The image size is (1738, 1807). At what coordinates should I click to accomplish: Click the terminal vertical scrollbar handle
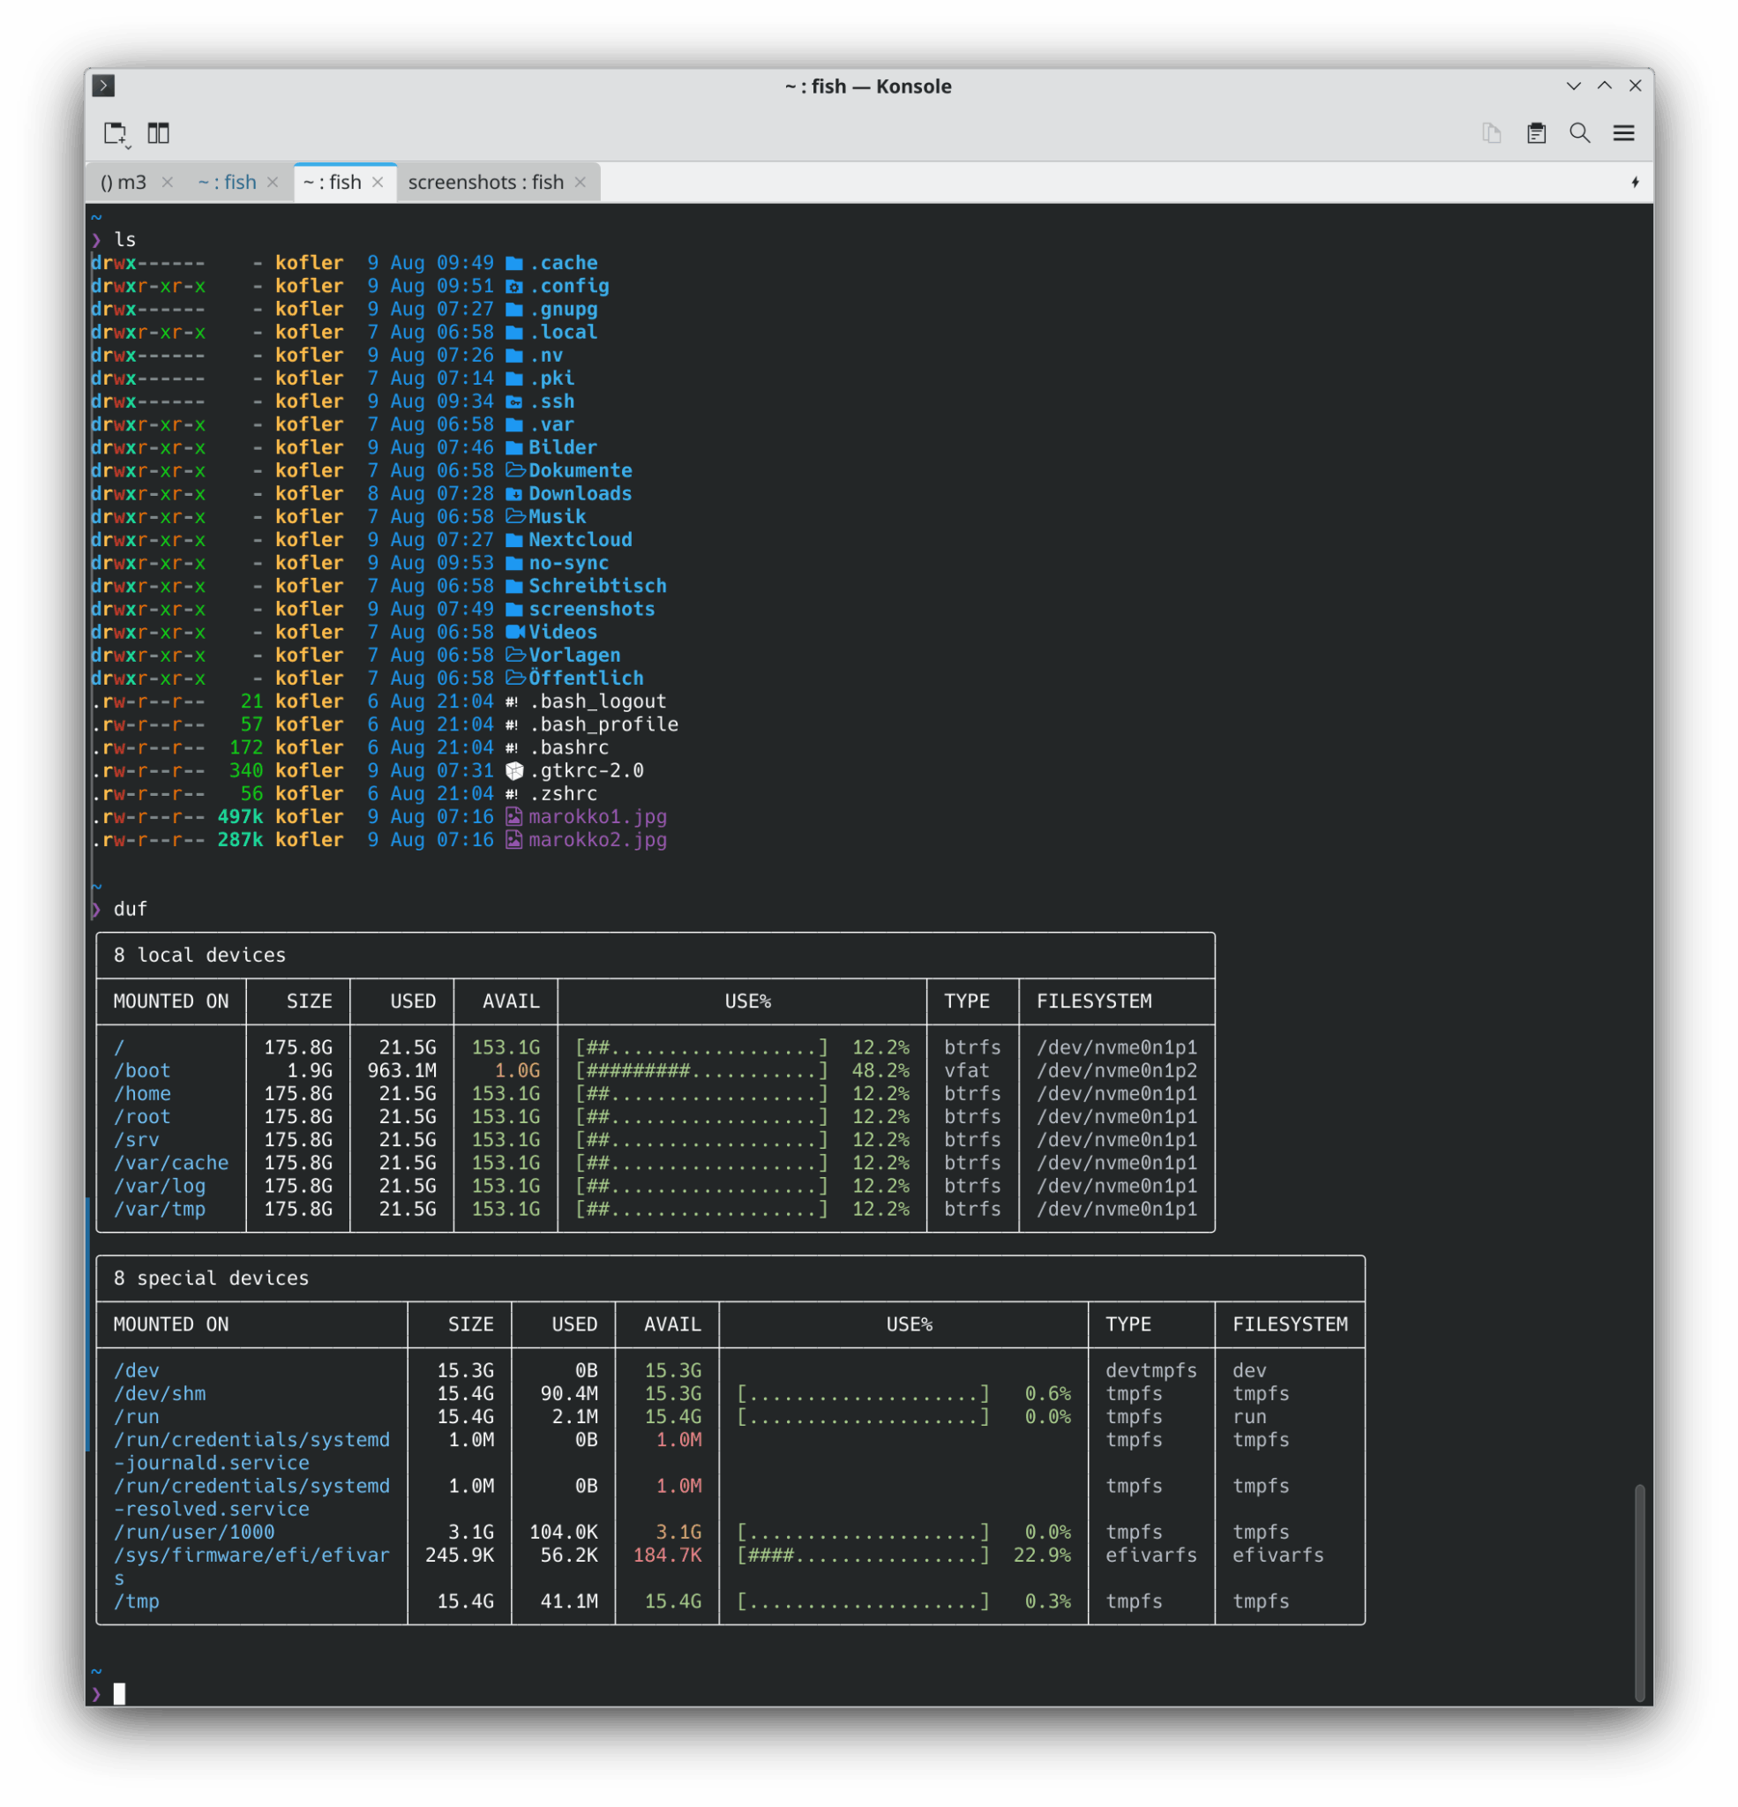point(1639,1591)
